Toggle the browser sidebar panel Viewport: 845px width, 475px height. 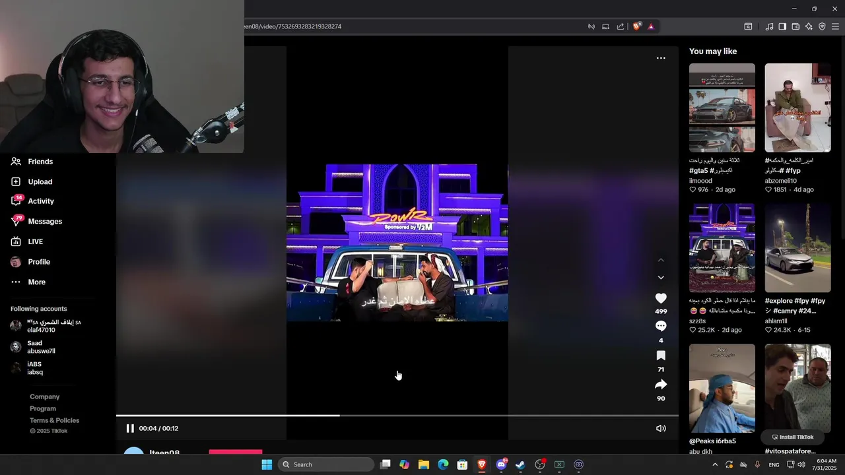[782, 26]
